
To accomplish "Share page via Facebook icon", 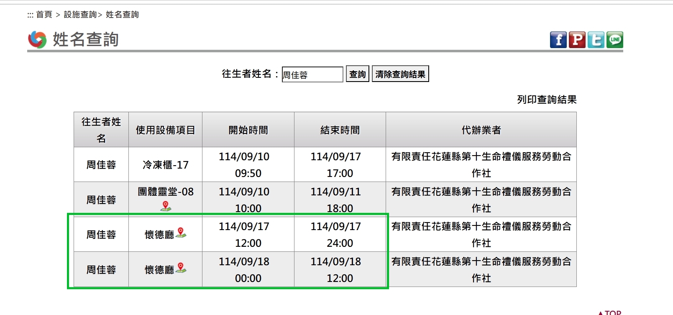I will (558, 40).
